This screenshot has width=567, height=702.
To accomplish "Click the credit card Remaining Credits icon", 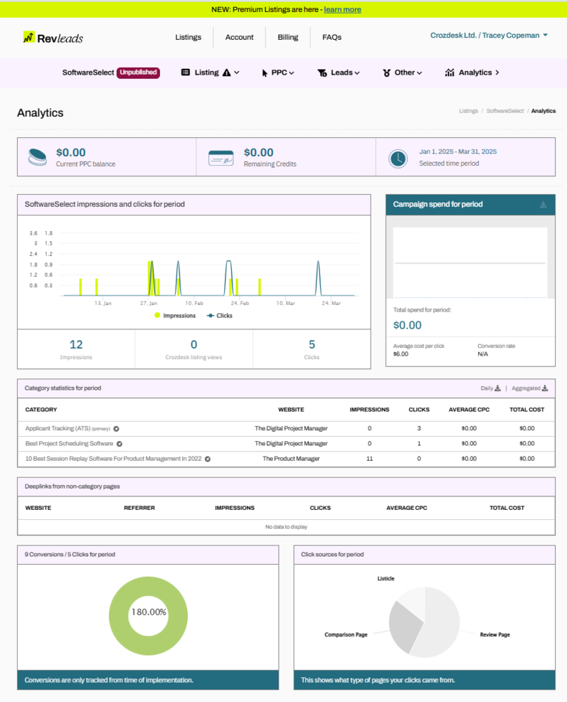I will click(x=221, y=158).
